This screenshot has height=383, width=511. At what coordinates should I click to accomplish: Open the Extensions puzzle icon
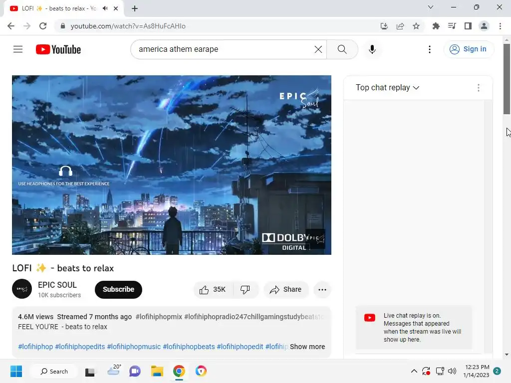click(436, 26)
